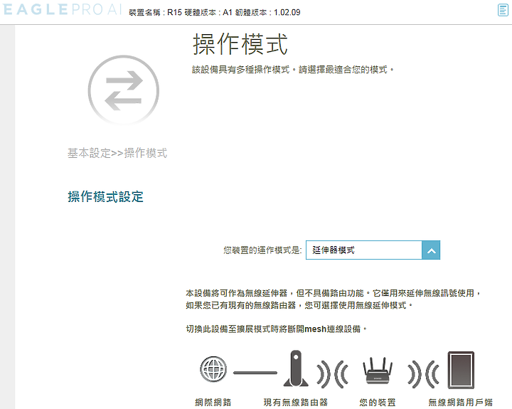Image resolution: width=512 pixels, height=409 pixels.
Task: Open the document icon in top right corner
Action: click(x=503, y=10)
